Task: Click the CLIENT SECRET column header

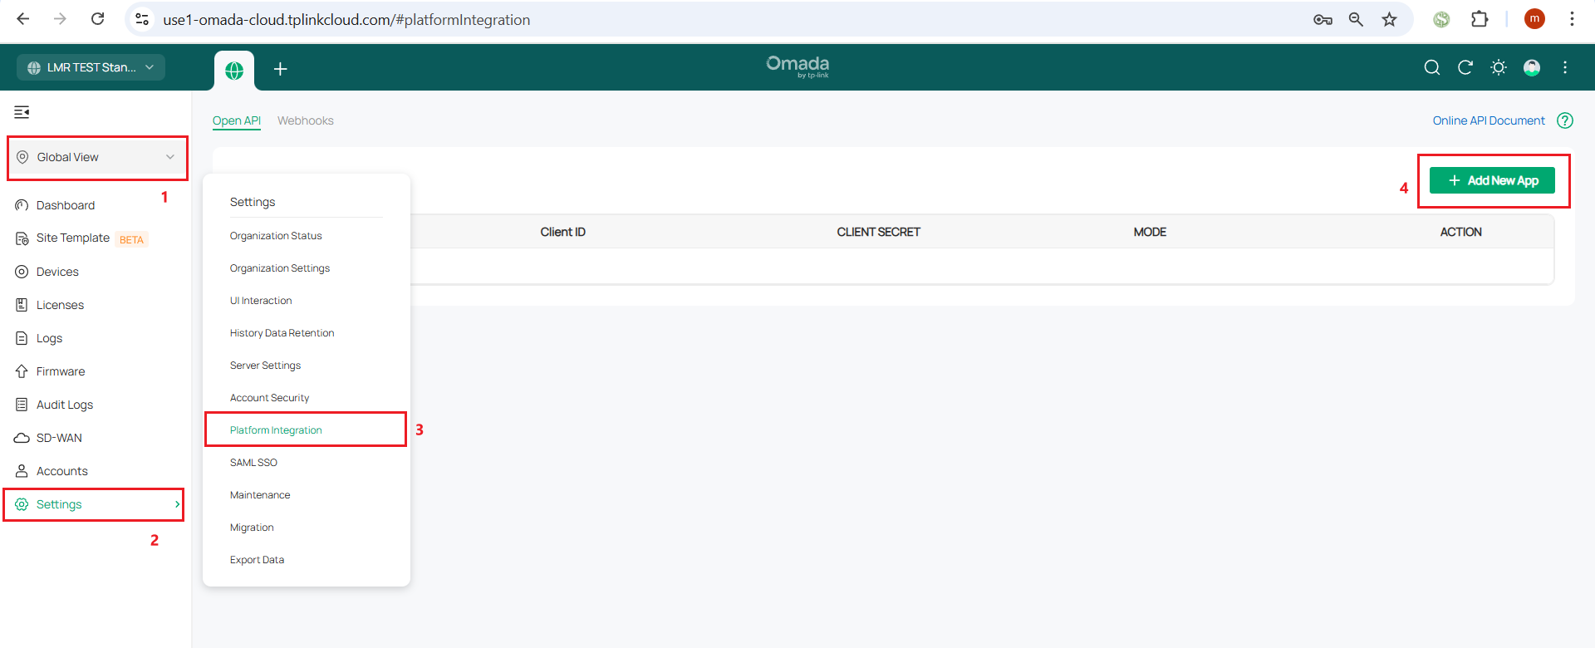Action: (879, 232)
